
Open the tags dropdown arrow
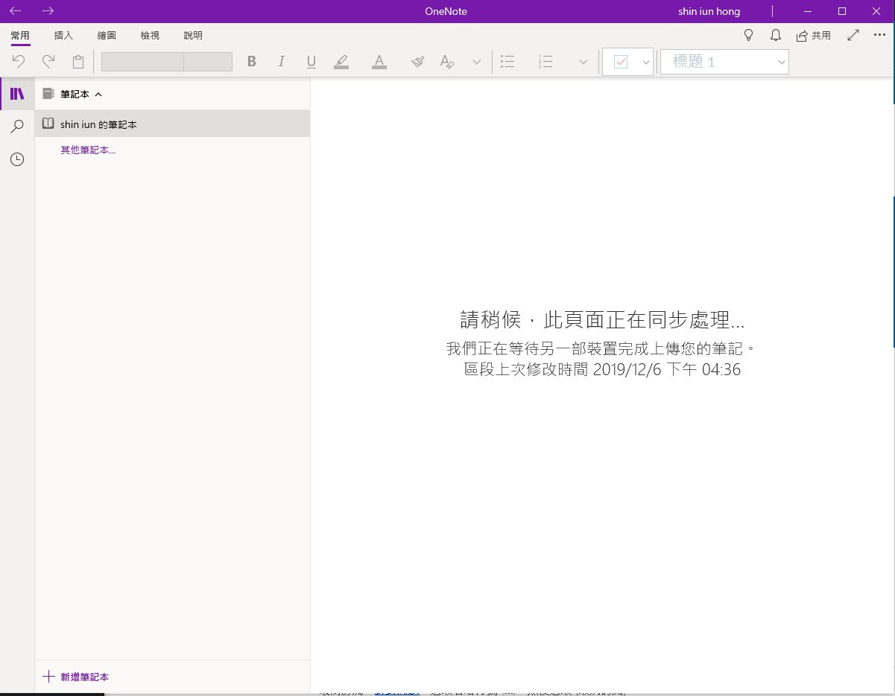[646, 63]
